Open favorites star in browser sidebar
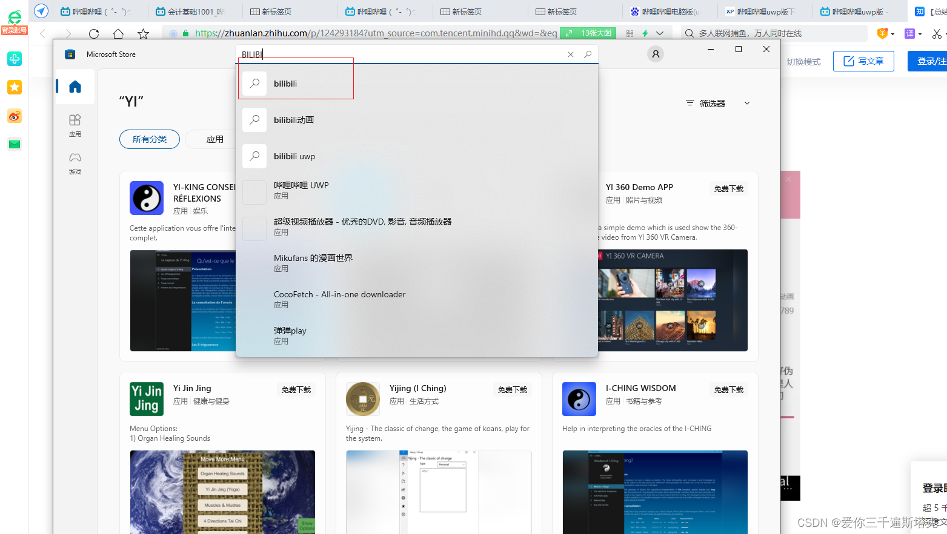This screenshot has height=534, width=947. [15, 87]
